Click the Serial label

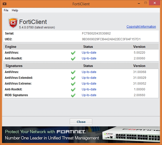tap(9, 33)
